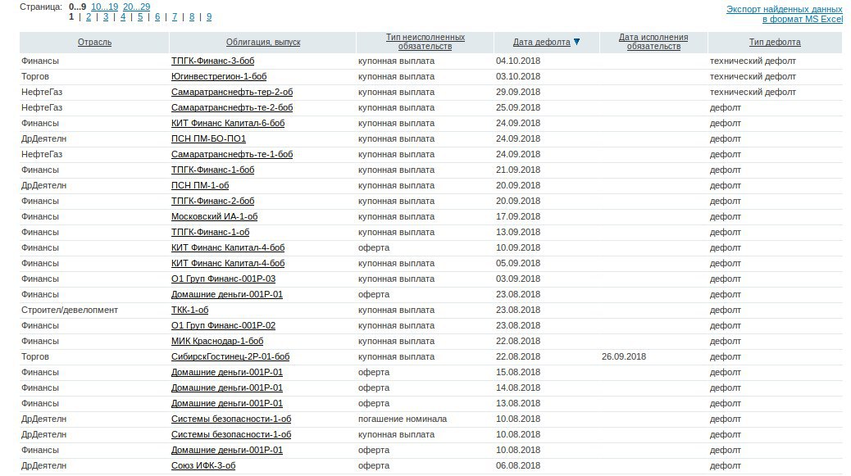Select the default date 25.09.2018 cell
The image size is (851, 476).
518,107
